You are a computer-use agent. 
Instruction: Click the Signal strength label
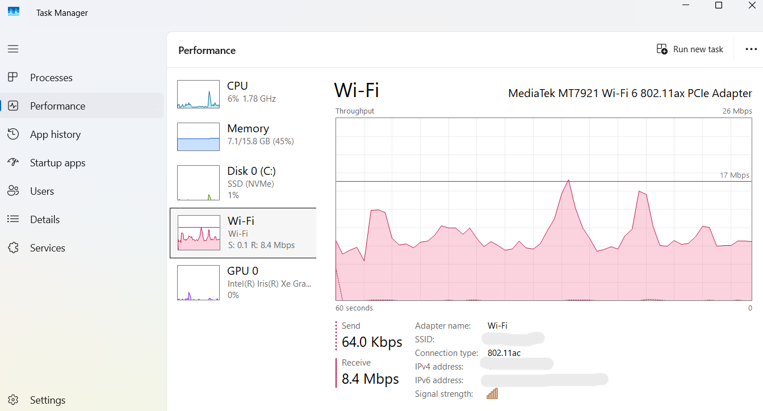coord(444,394)
